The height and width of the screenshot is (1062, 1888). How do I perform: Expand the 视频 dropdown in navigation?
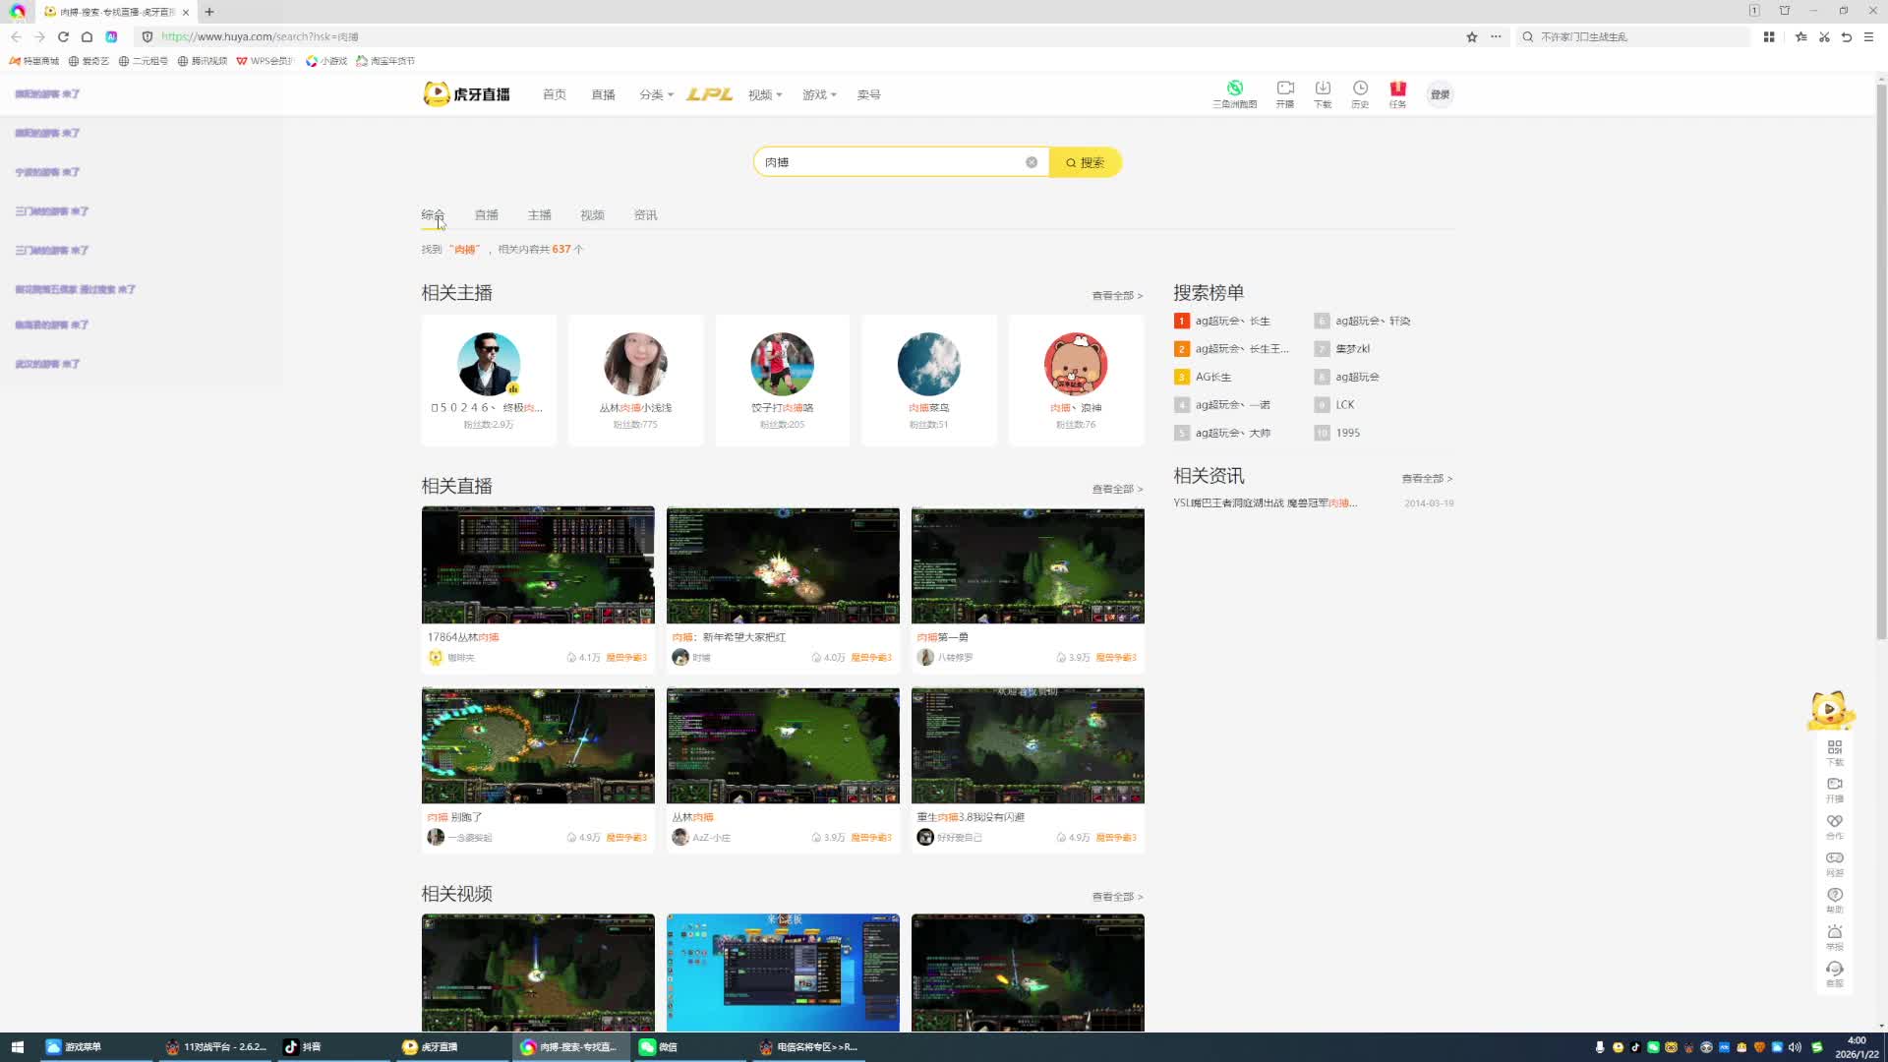click(765, 94)
